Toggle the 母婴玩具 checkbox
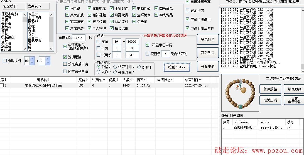 112,15
